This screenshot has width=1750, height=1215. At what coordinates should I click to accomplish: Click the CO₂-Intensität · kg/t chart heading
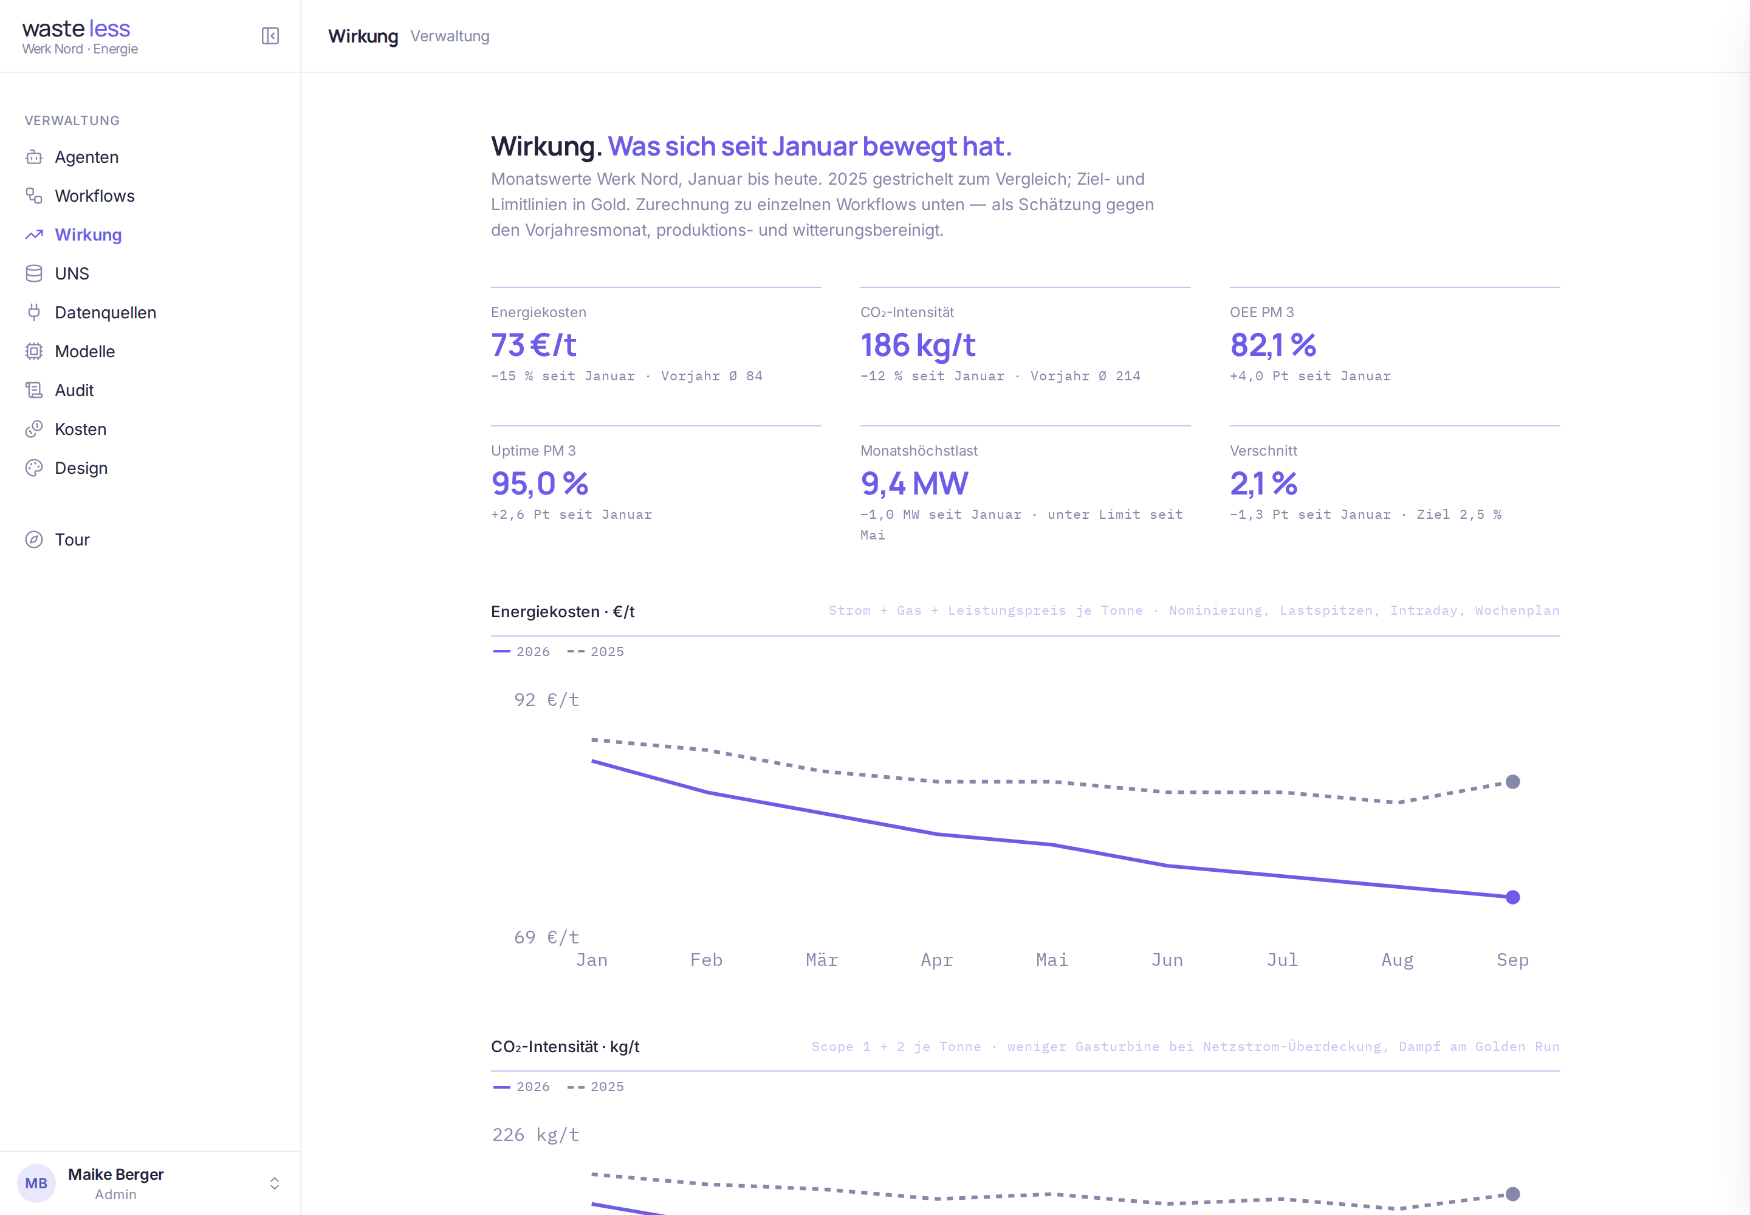[565, 1047]
